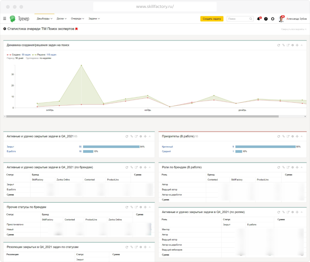Toggle the red bookmark flag on dashboard title
This screenshot has width=310, height=262.
[x=76, y=29]
